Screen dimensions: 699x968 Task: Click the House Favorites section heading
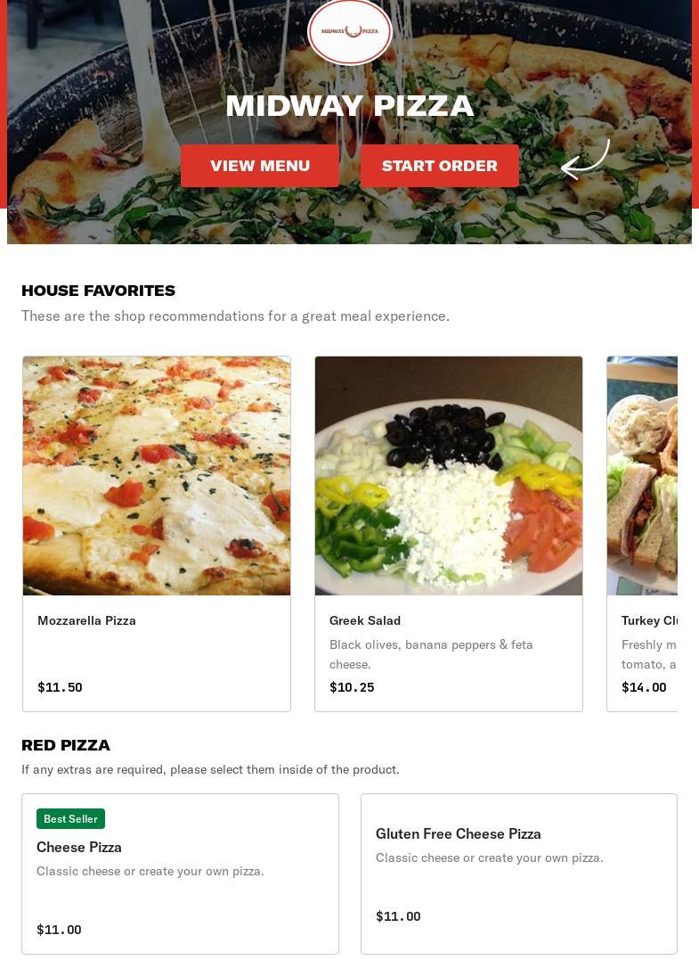coord(98,291)
